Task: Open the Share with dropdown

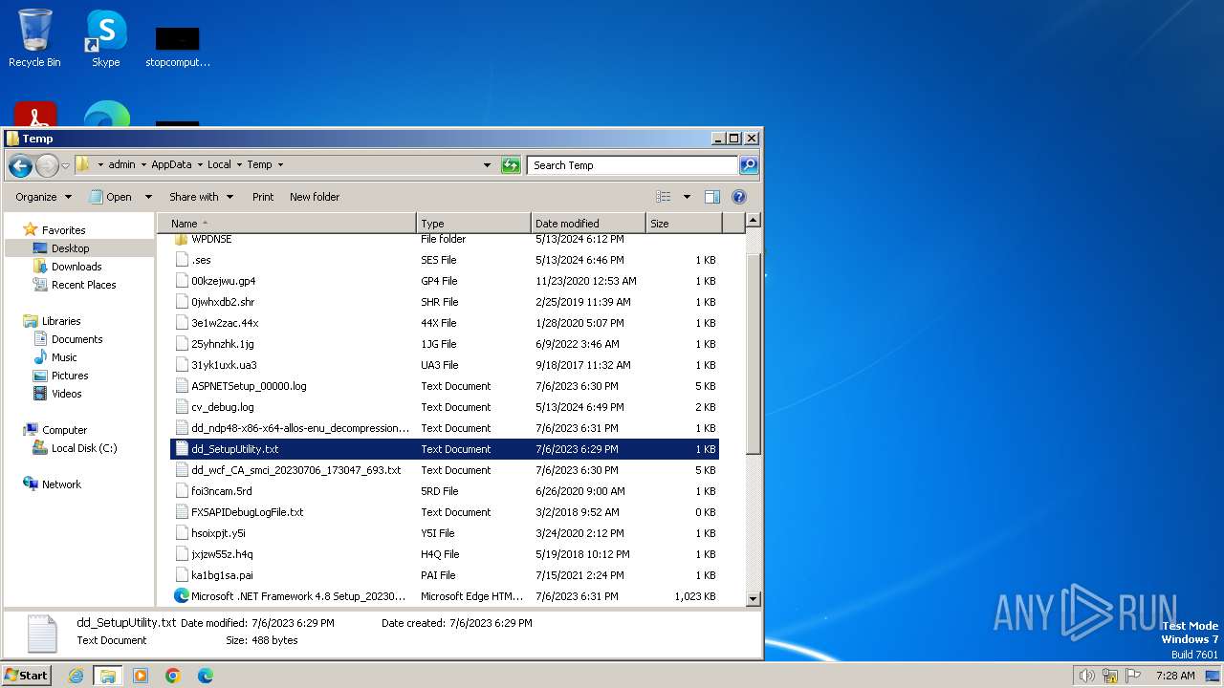Action: point(201,197)
